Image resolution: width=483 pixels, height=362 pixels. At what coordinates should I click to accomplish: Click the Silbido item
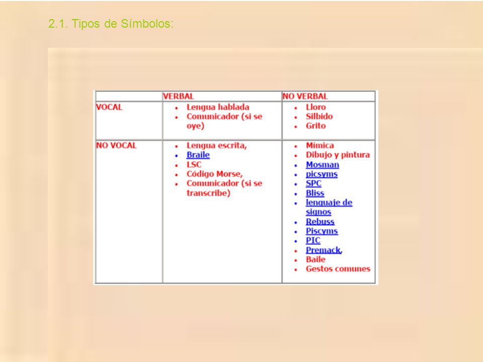pos(319,116)
